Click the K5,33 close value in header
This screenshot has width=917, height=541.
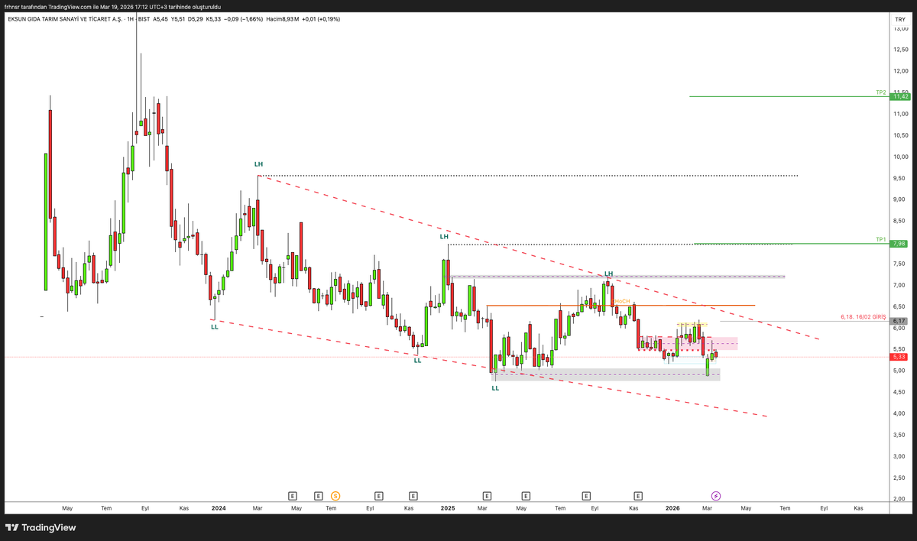(x=213, y=19)
